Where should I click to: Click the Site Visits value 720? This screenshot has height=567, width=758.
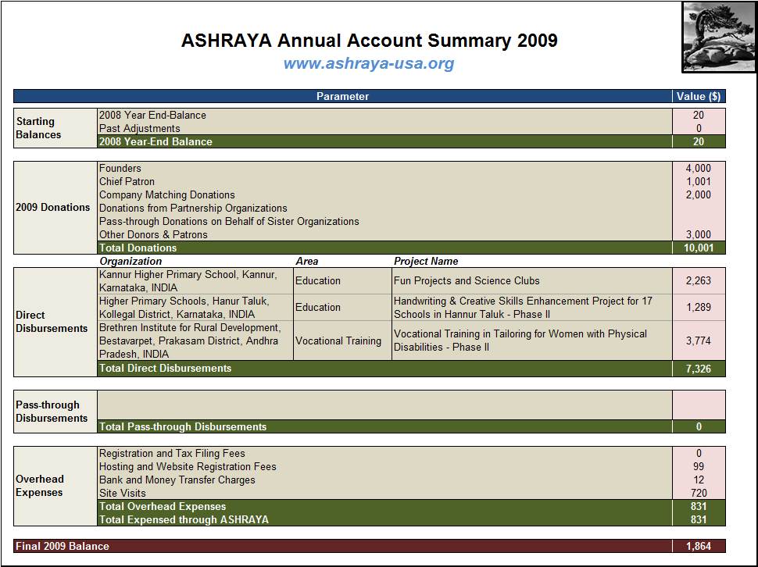(699, 493)
